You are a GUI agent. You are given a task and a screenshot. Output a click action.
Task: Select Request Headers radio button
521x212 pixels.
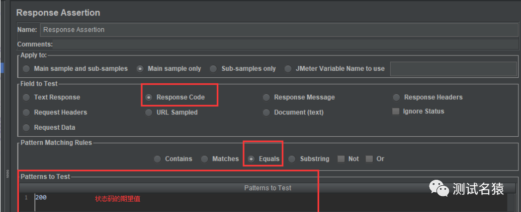[26, 112]
